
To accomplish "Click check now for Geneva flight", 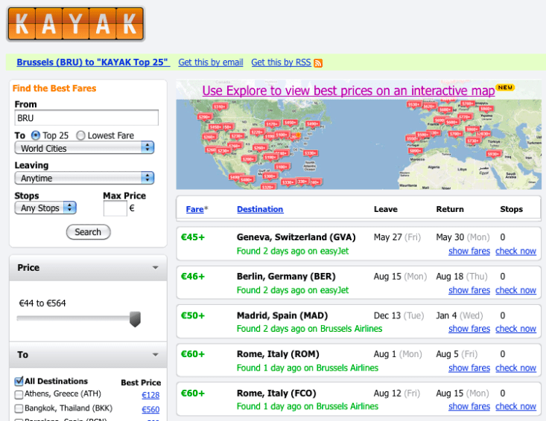I will [515, 251].
